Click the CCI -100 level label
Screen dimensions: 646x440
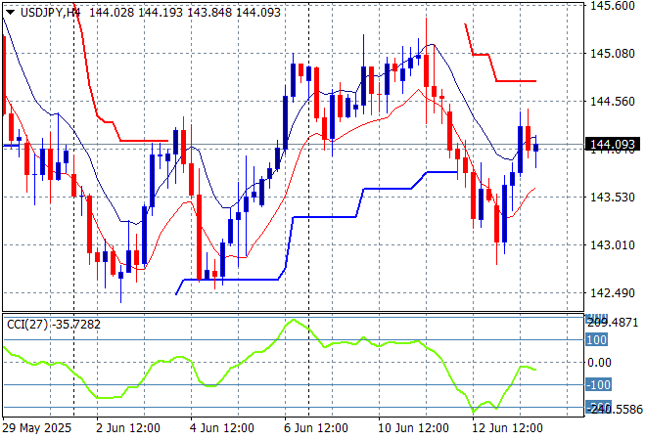[599, 385]
